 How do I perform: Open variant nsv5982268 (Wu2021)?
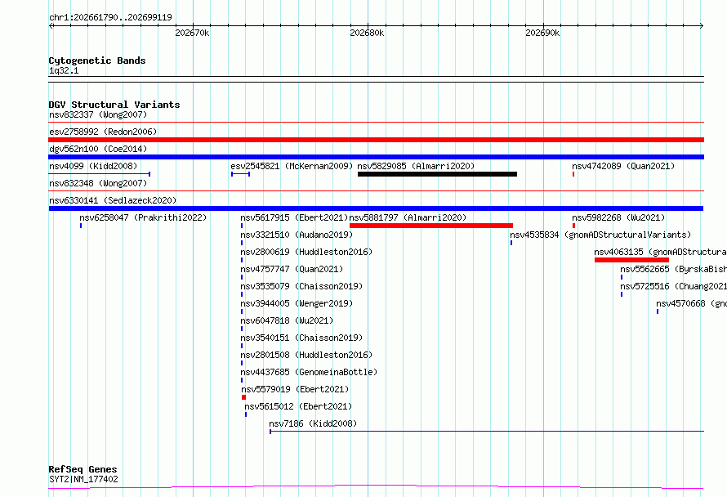click(618, 217)
